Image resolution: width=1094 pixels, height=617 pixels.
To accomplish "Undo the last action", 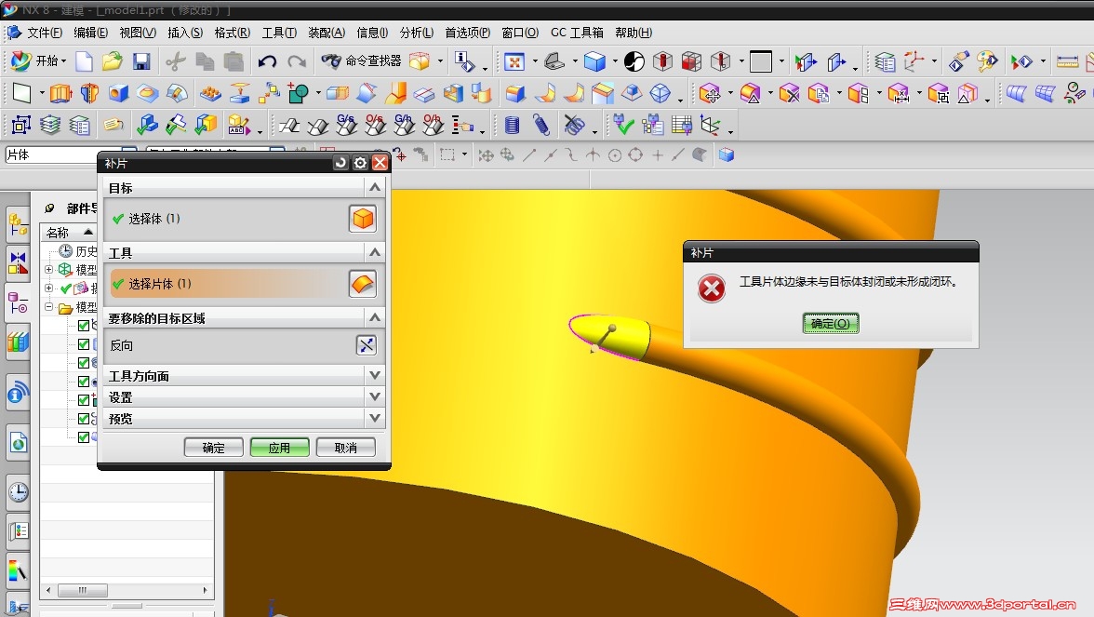I will [x=267, y=61].
